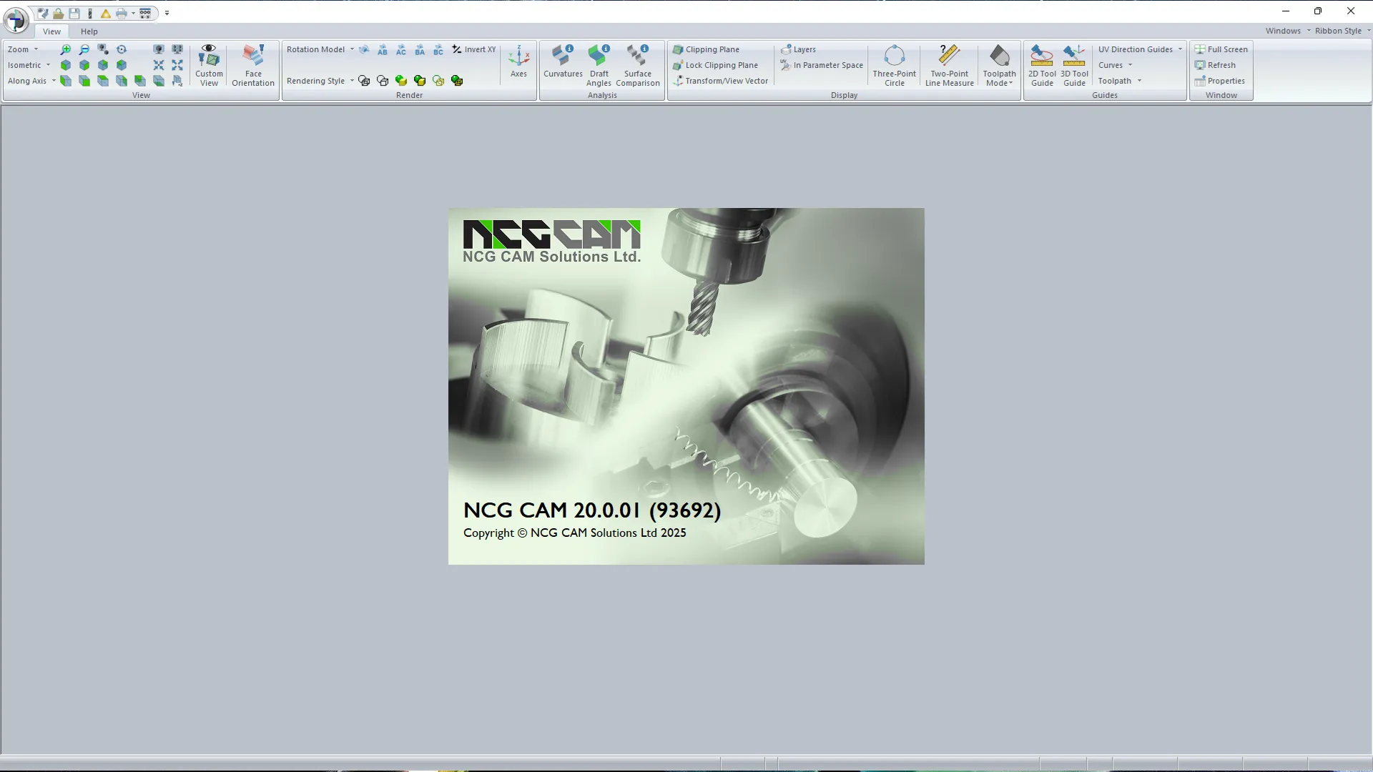Expand the Rotation Model dropdown

353,49
